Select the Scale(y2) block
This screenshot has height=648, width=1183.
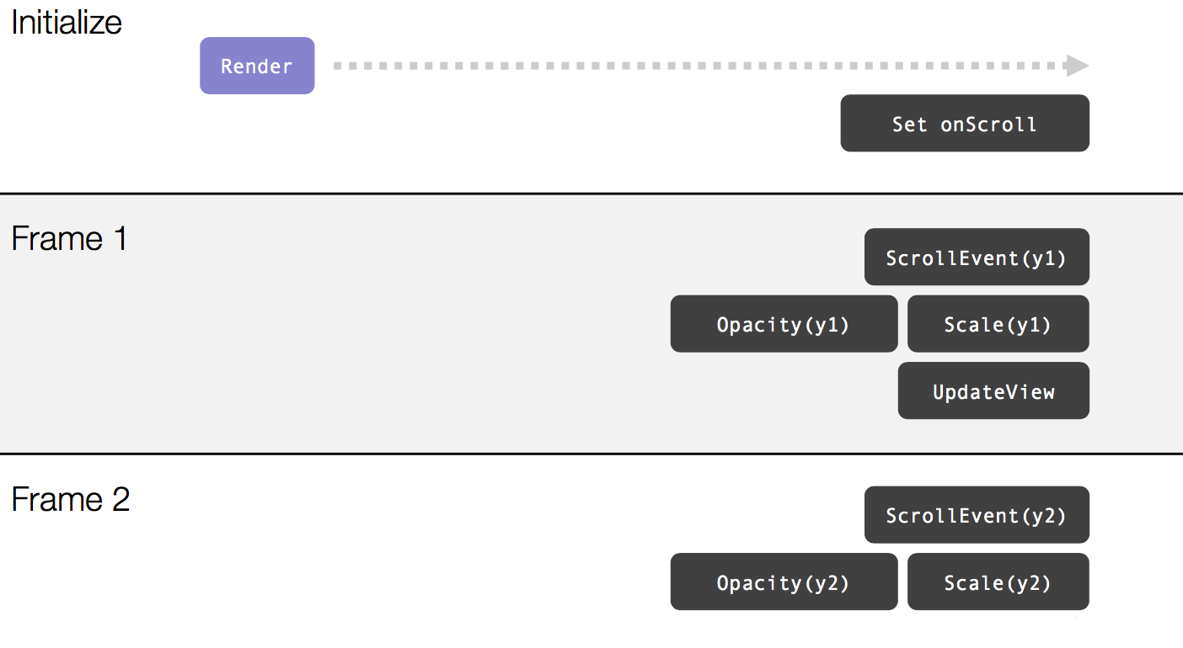[x=998, y=582]
